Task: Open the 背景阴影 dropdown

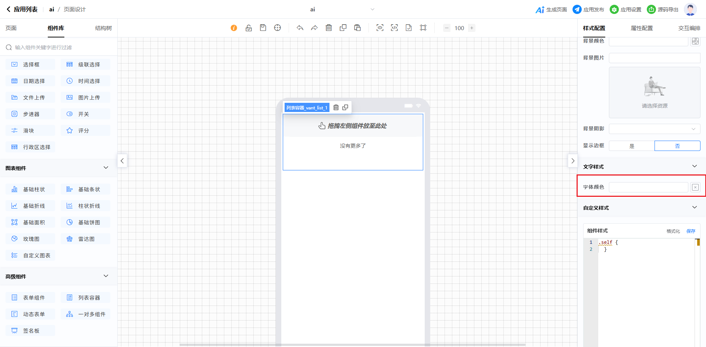Action: 655,129
